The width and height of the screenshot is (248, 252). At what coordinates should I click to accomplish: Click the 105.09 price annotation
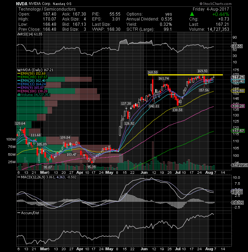click(x=42, y=144)
